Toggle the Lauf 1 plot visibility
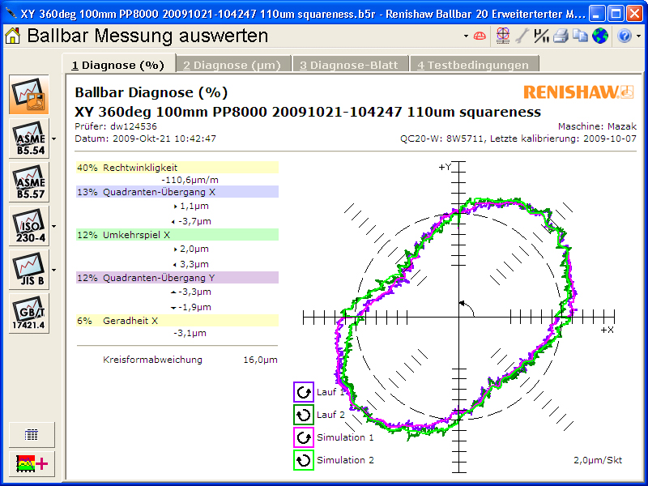This screenshot has width=648, height=486. coord(304,393)
